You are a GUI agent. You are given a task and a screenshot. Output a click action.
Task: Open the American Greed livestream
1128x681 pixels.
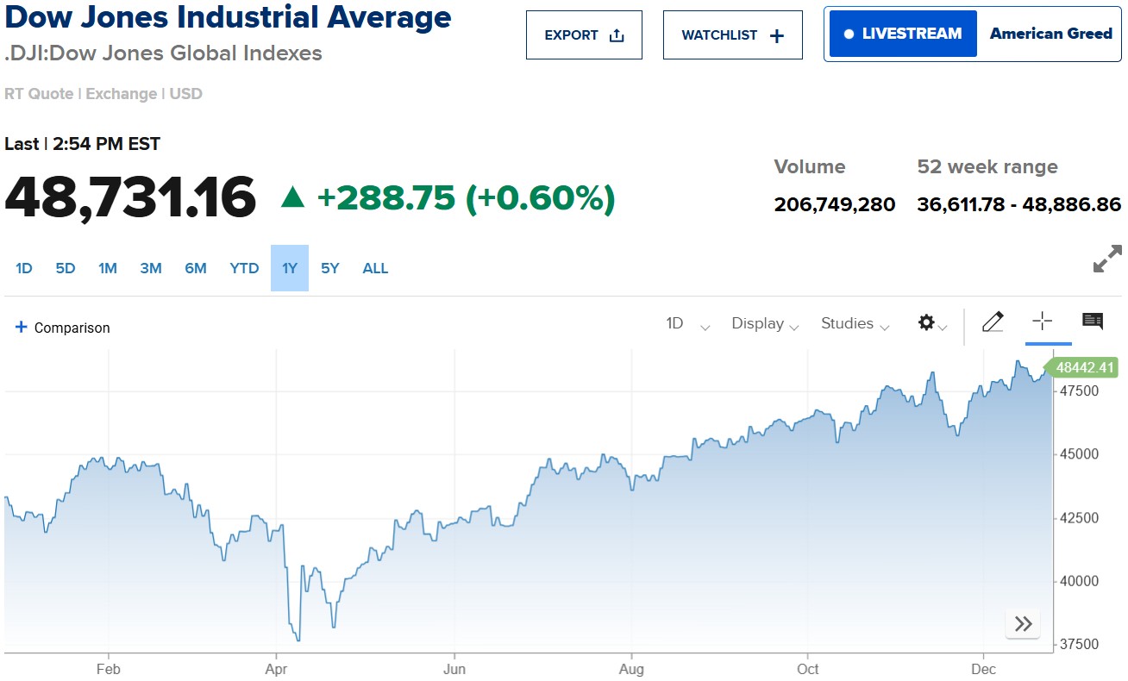click(1050, 33)
